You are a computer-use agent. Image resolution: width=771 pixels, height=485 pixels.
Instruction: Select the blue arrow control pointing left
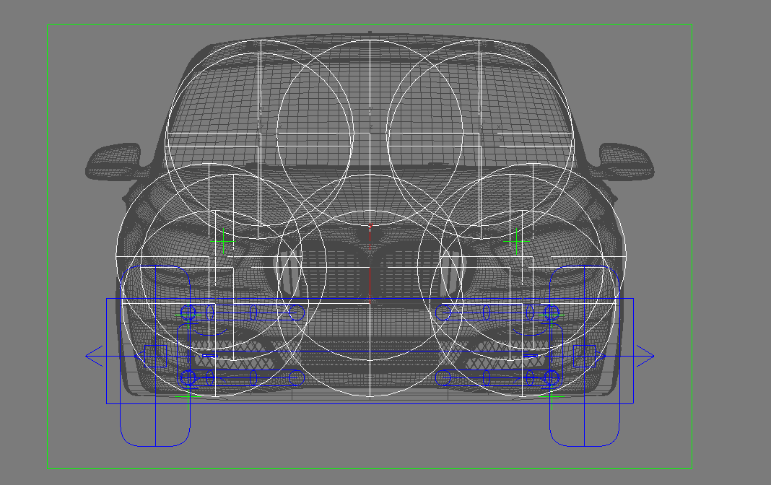pyautogui.click(x=95, y=357)
